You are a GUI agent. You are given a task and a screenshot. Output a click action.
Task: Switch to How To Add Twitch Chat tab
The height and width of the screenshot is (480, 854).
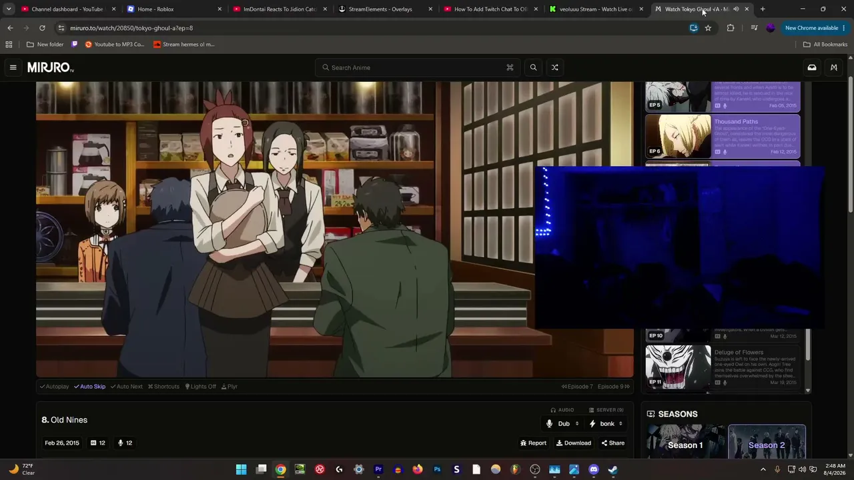coord(490,9)
